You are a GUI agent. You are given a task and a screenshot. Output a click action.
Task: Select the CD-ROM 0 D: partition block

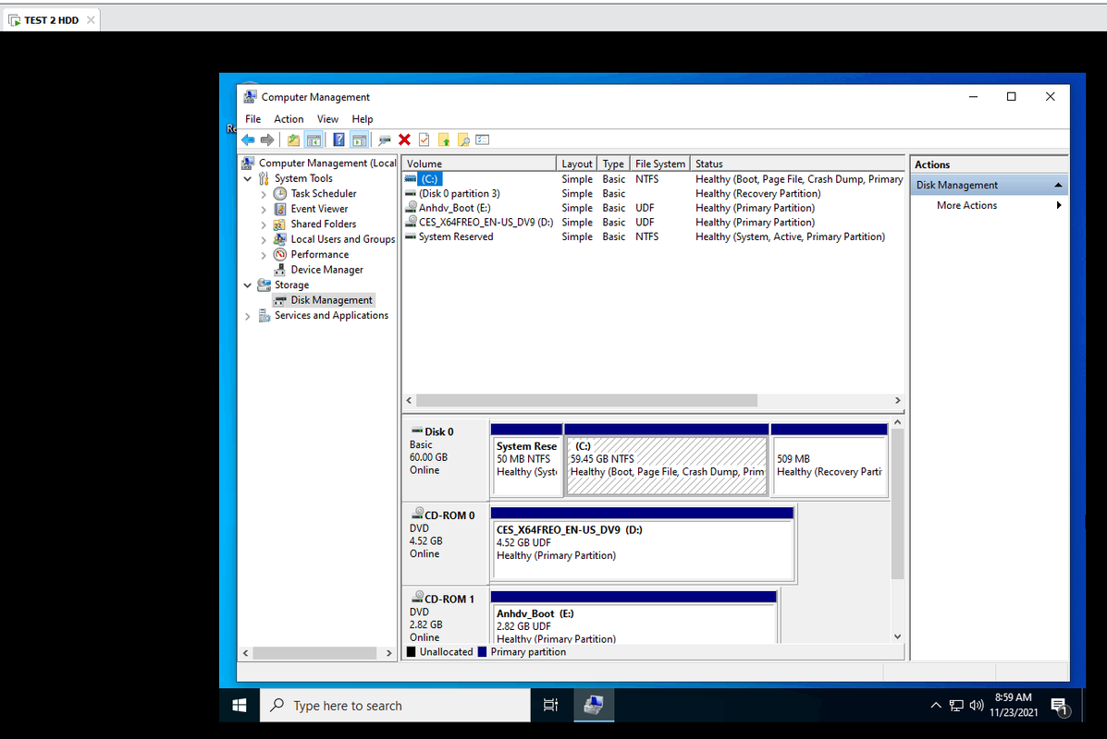point(643,544)
